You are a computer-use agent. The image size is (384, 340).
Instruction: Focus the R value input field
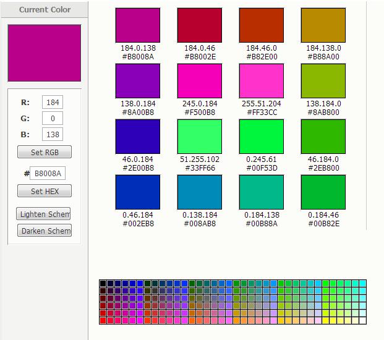(x=52, y=103)
